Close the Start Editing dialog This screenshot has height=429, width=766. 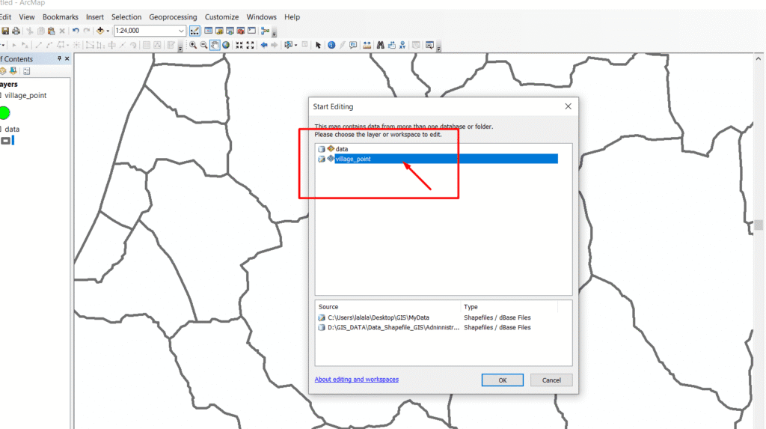coord(568,106)
